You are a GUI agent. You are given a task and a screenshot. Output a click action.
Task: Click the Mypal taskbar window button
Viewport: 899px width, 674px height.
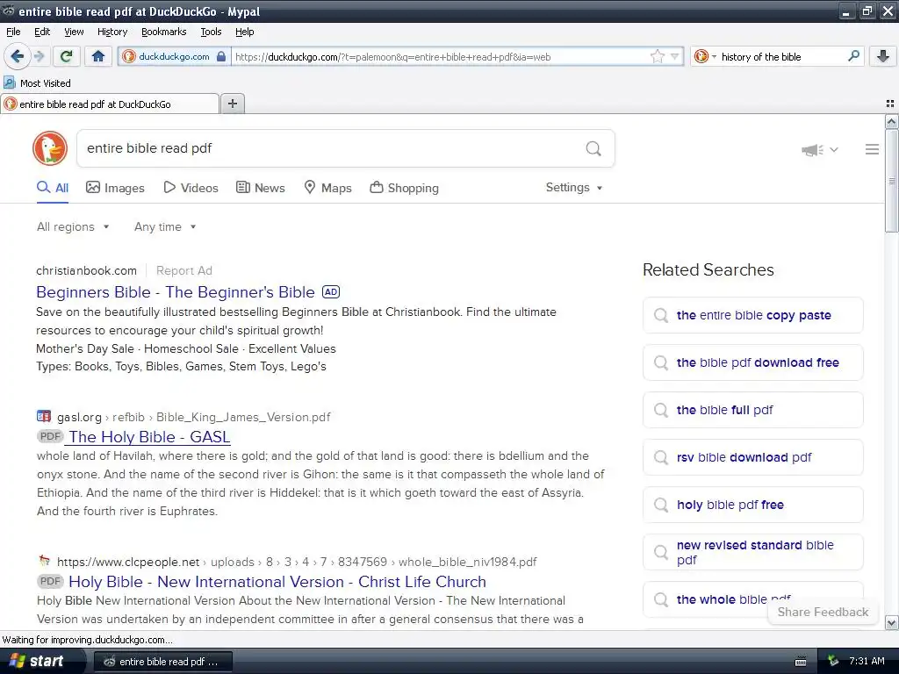point(162,662)
